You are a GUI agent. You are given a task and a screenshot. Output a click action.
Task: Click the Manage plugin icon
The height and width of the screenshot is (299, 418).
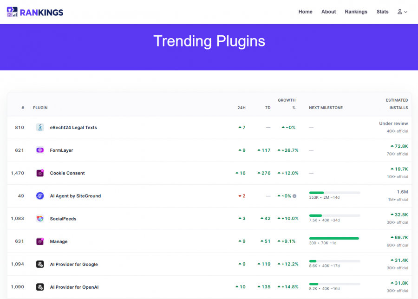(x=40, y=241)
